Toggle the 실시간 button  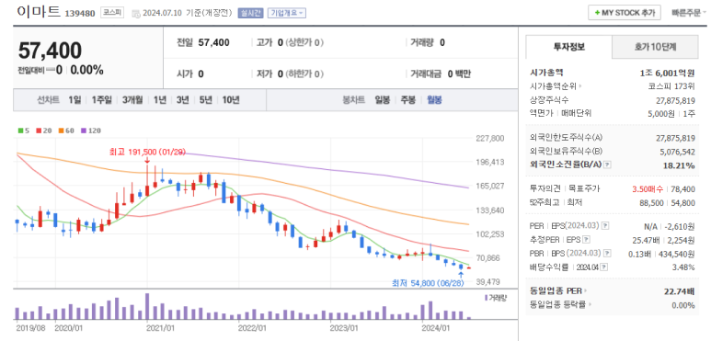click(x=250, y=13)
